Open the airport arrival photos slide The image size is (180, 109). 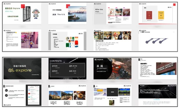113,95
